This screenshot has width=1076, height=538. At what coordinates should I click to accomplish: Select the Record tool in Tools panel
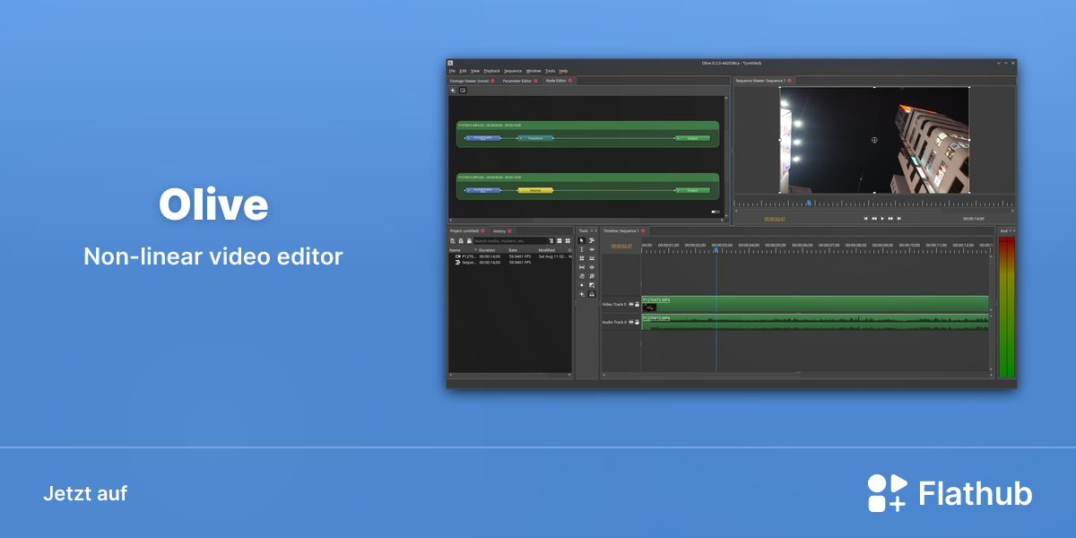582,285
